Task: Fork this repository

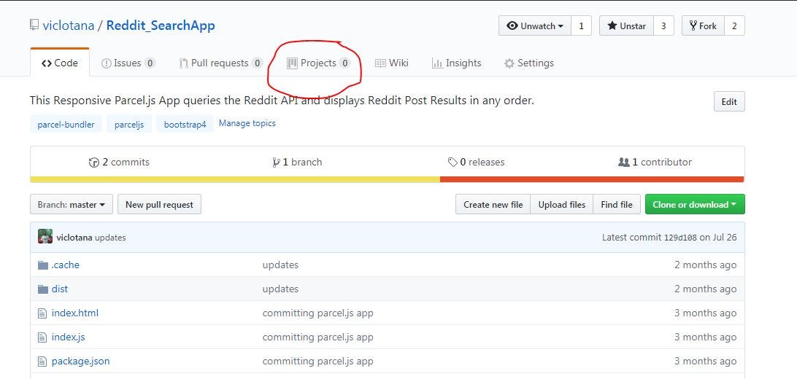Action: pyautogui.click(x=702, y=26)
